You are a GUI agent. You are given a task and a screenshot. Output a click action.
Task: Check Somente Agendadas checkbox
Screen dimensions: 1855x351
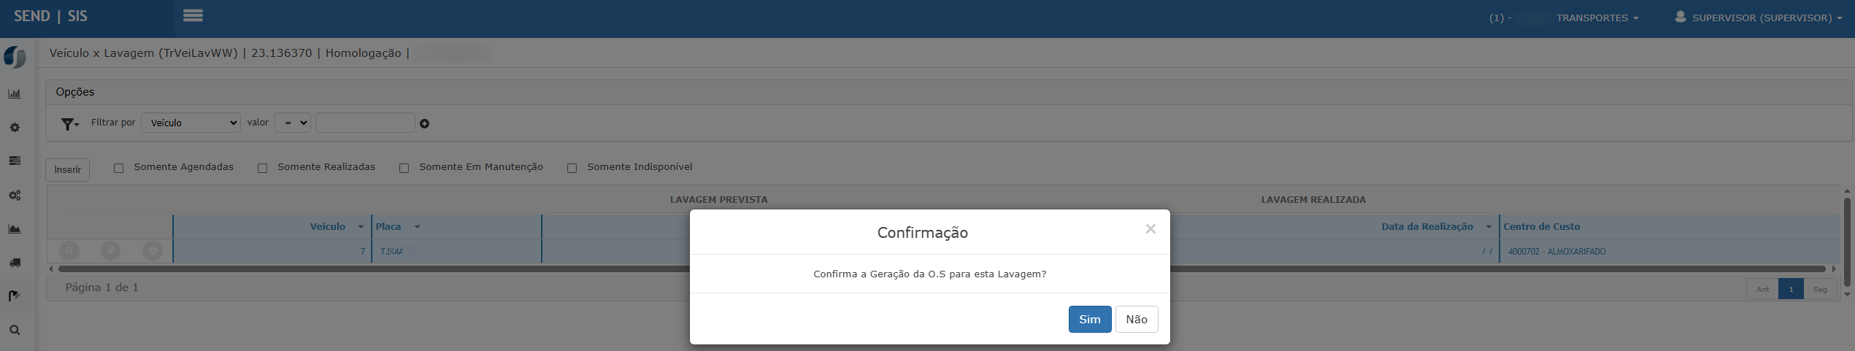point(119,169)
